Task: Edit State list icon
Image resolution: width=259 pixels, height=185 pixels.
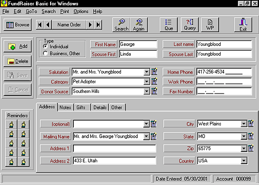Action: click(x=251, y=136)
